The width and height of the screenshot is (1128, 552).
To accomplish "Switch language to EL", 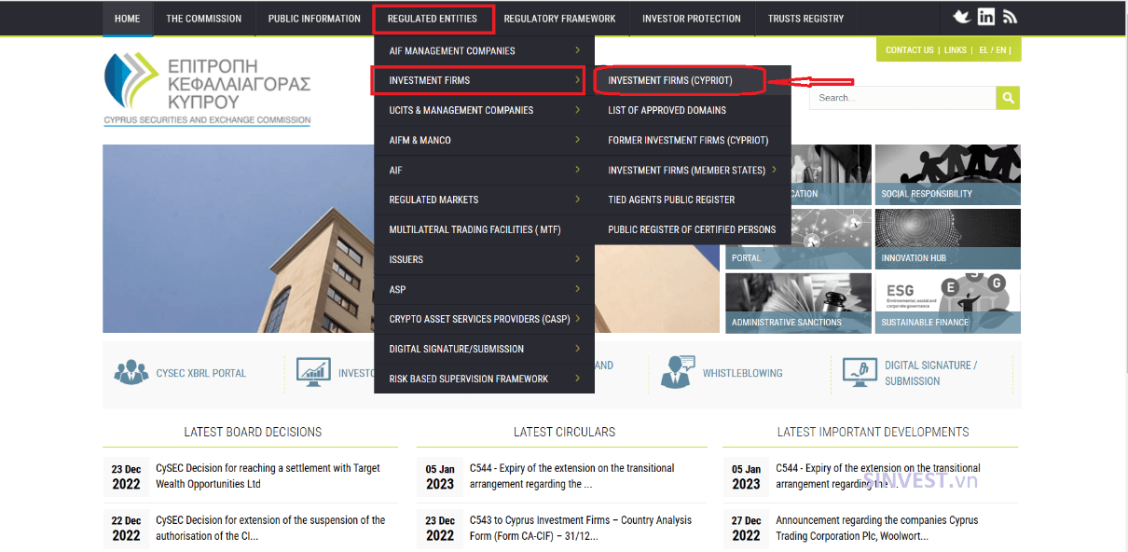I will 984,50.
